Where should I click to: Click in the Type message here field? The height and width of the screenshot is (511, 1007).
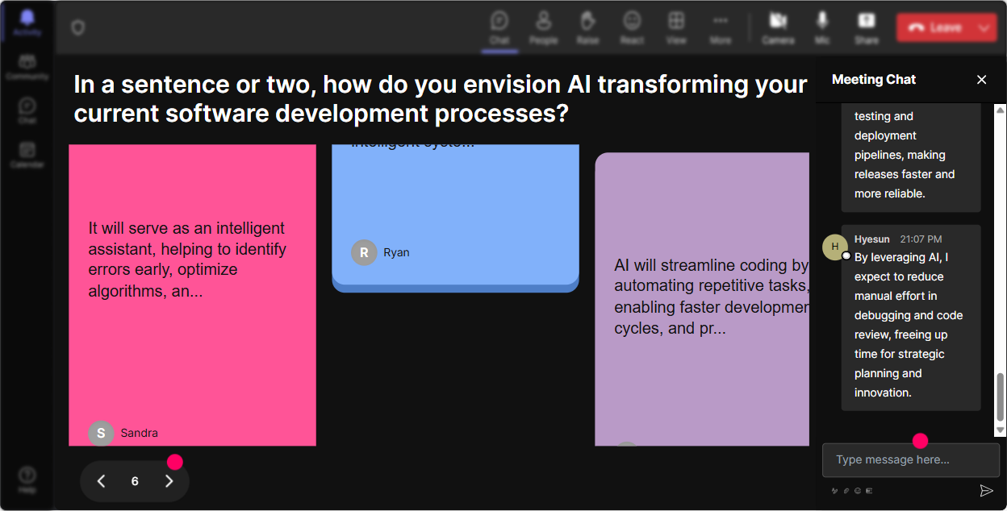[x=910, y=459]
